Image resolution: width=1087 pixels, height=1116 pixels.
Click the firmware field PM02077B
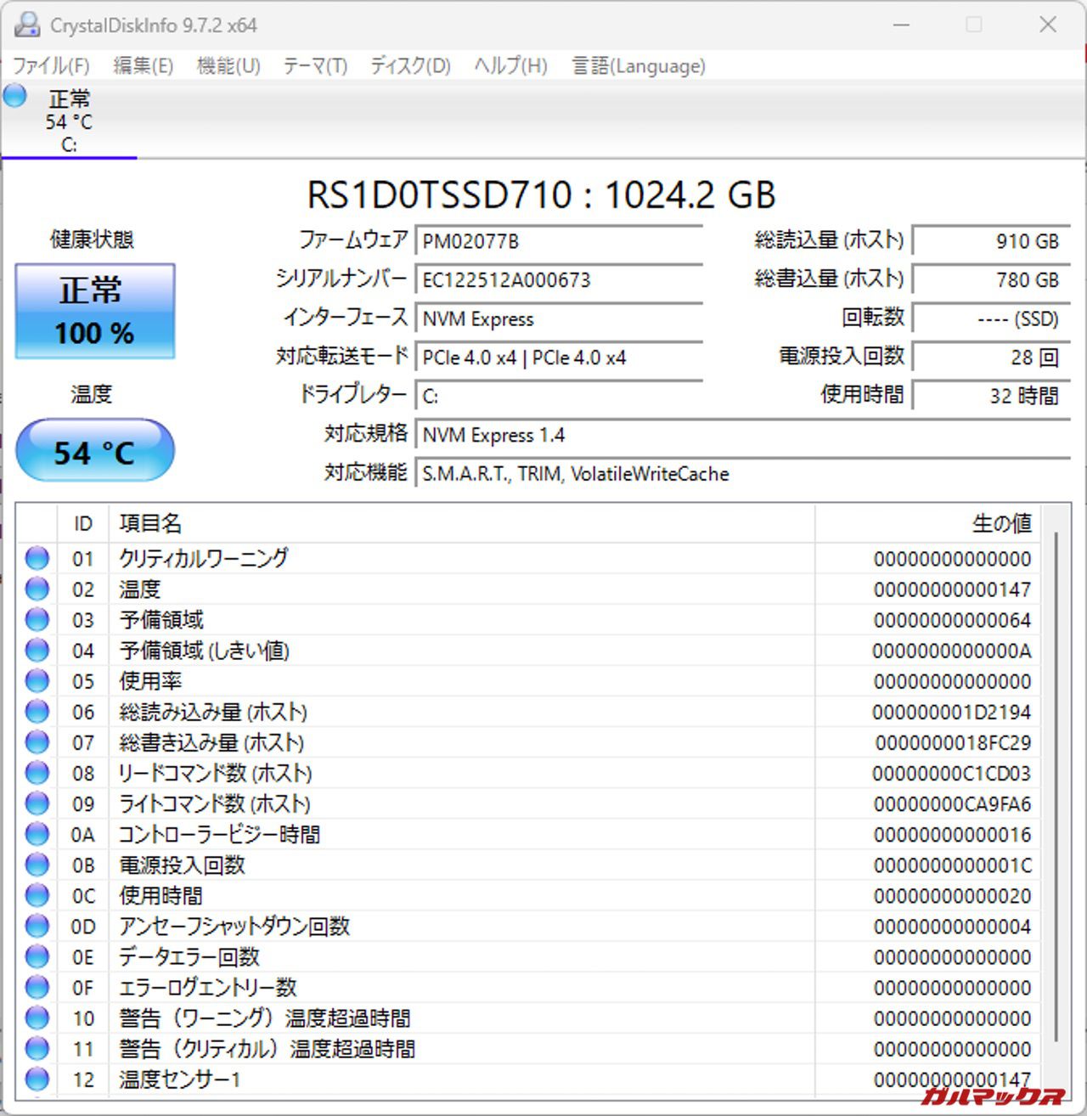(559, 241)
